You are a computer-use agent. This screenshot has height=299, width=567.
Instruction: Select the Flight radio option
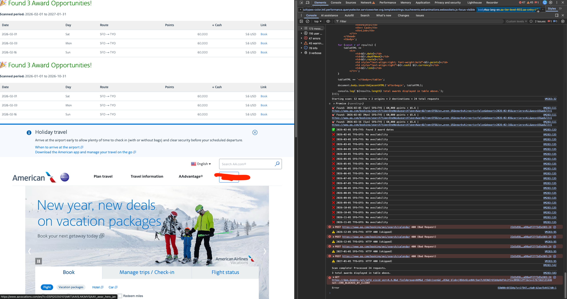click(x=47, y=287)
